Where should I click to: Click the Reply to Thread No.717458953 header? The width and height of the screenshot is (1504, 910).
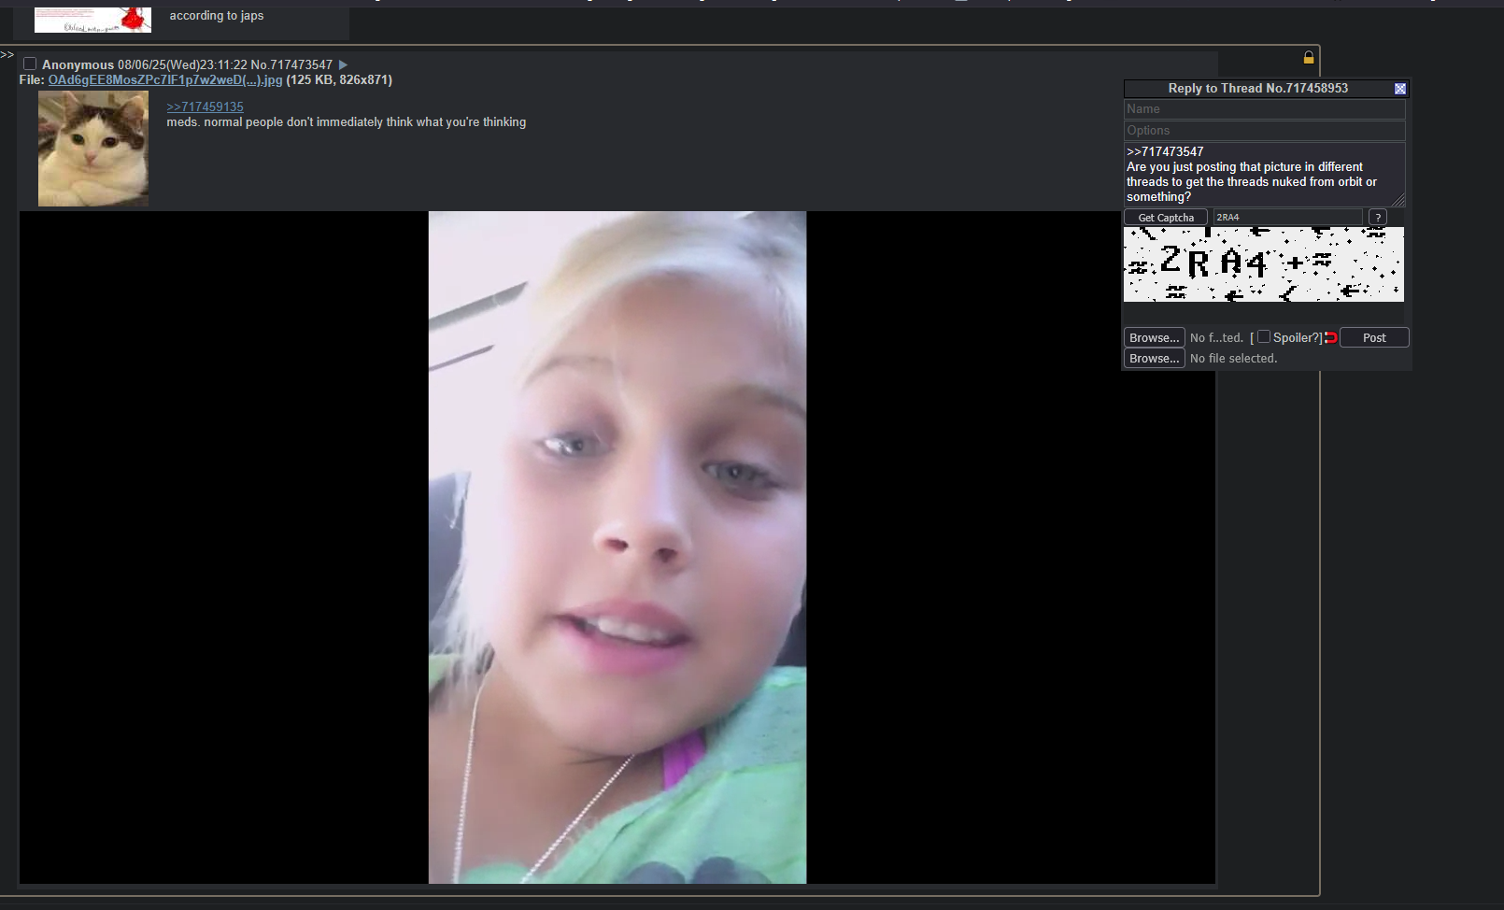pos(1257,89)
